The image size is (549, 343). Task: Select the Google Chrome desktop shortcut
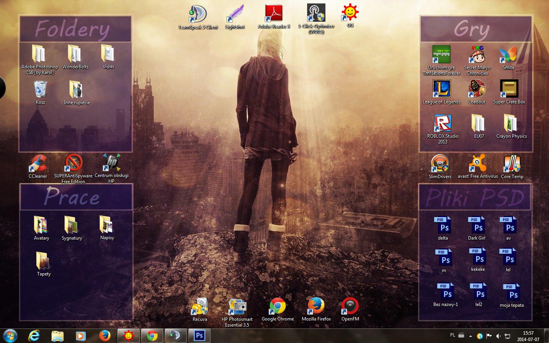[x=278, y=309]
